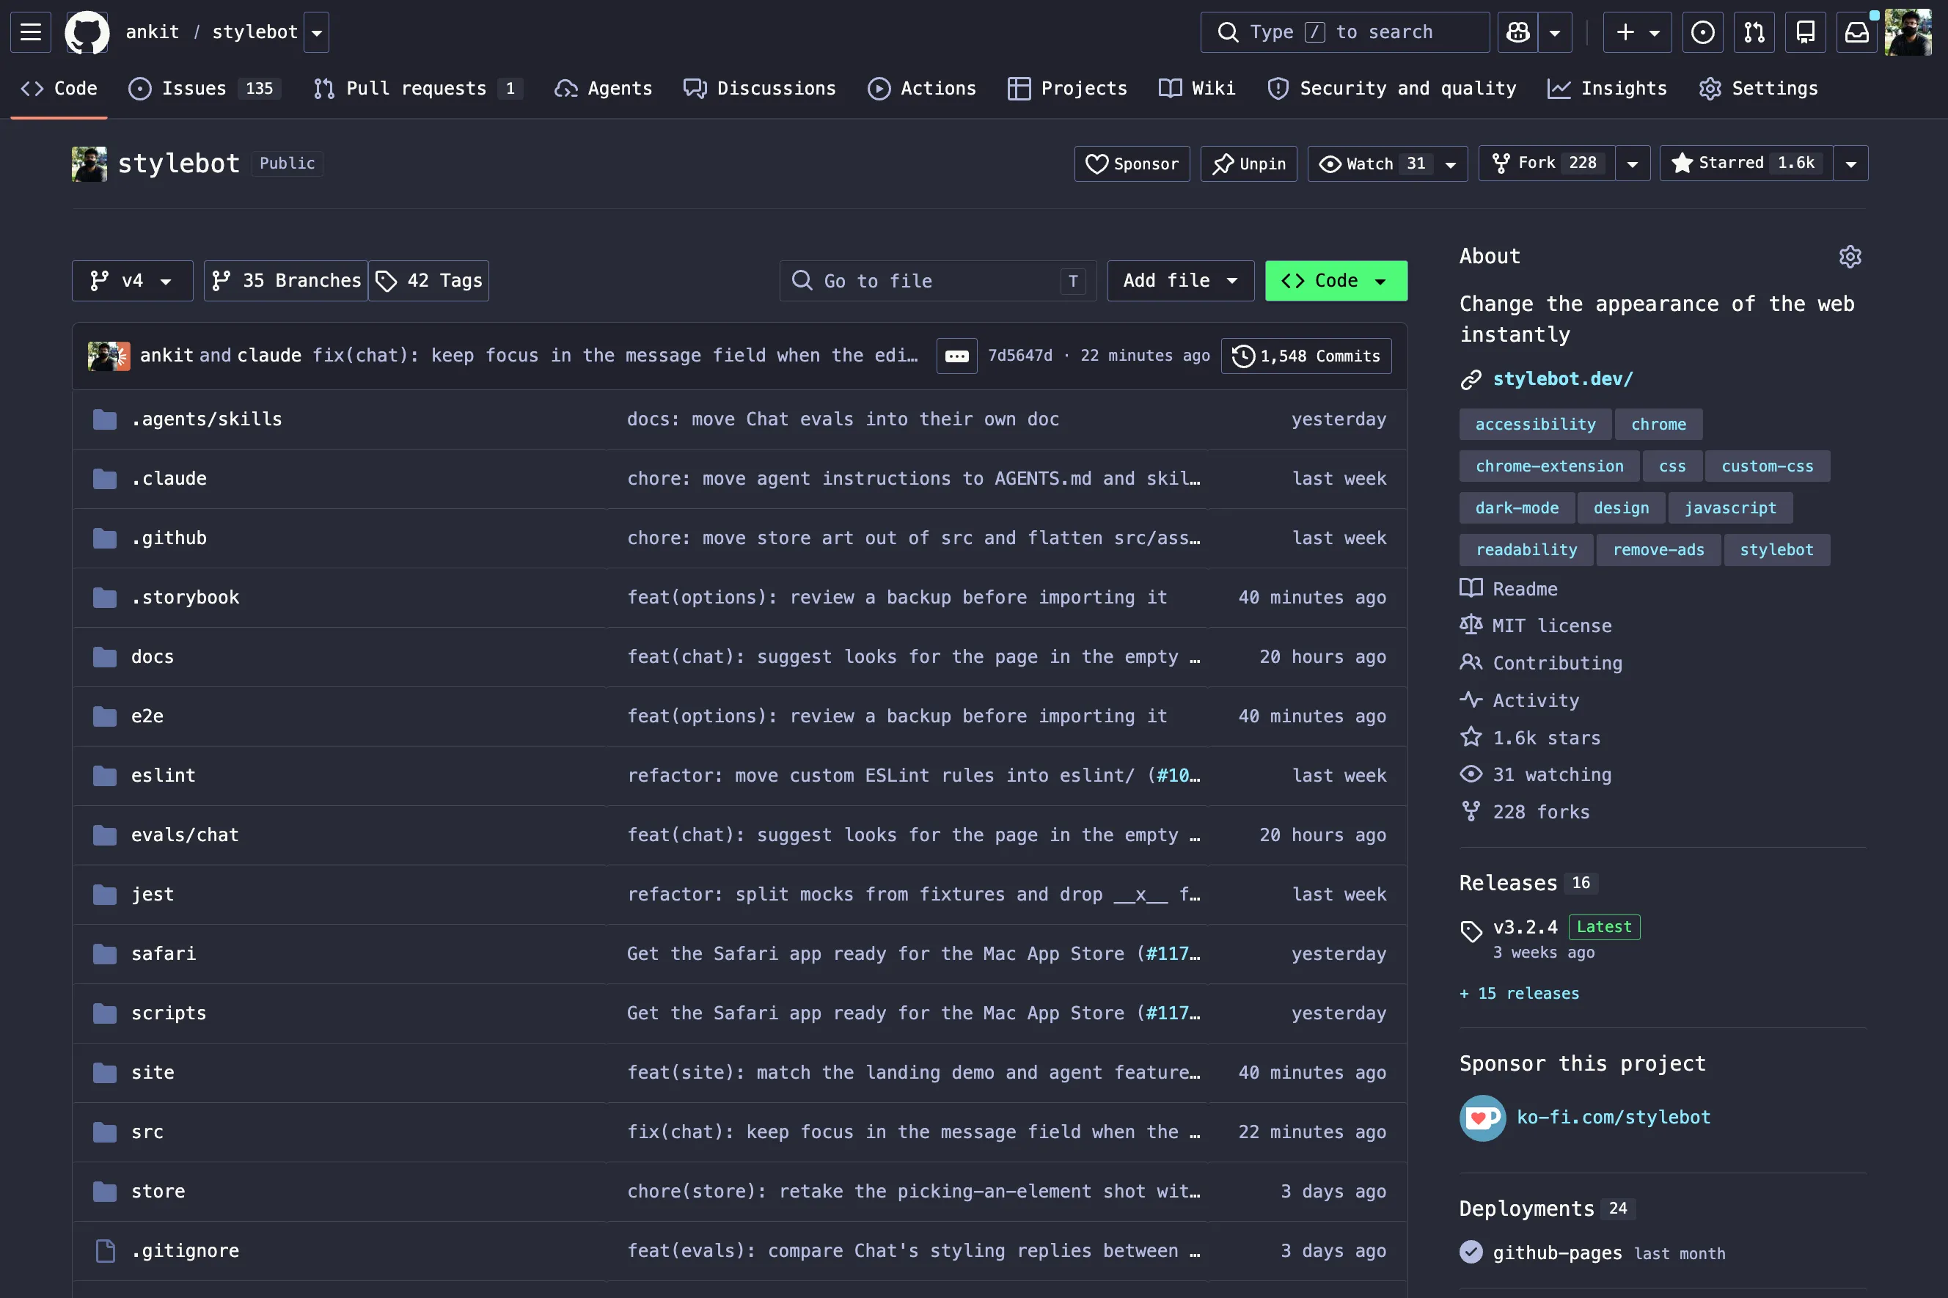View the 35 Branches list
The image size is (1948, 1298).
click(285, 281)
